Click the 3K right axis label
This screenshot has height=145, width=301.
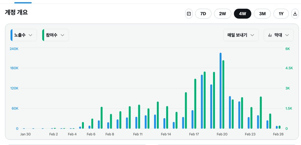point(287,88)
